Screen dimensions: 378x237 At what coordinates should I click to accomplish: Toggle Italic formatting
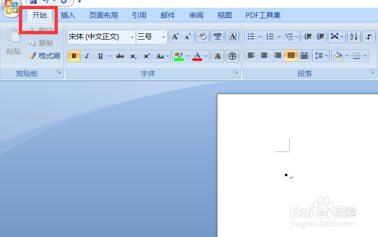(x=87, y=56)
